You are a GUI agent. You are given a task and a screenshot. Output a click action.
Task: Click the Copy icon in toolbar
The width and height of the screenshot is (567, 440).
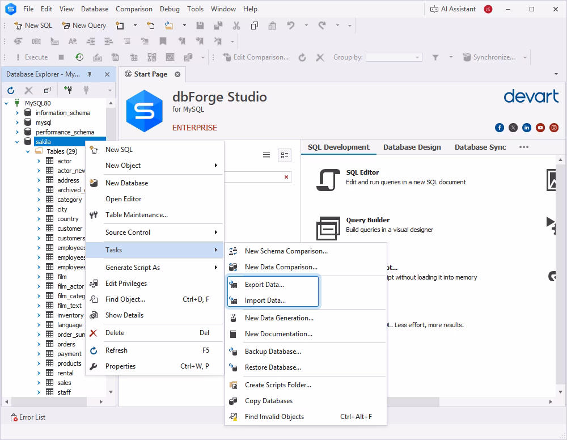tap(255, 26)
